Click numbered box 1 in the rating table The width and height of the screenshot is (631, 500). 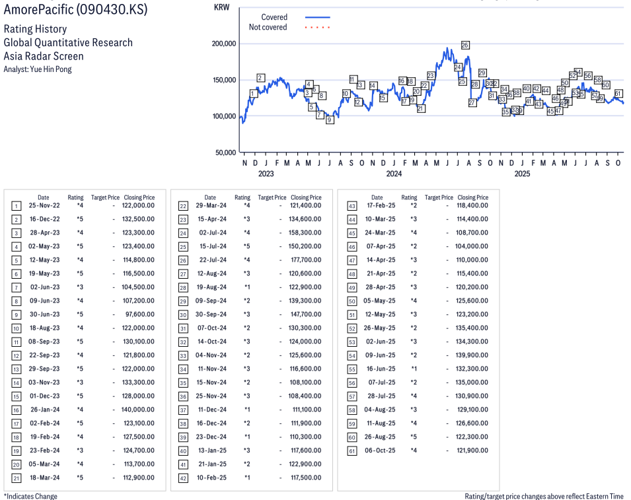[x=17, y=205]
